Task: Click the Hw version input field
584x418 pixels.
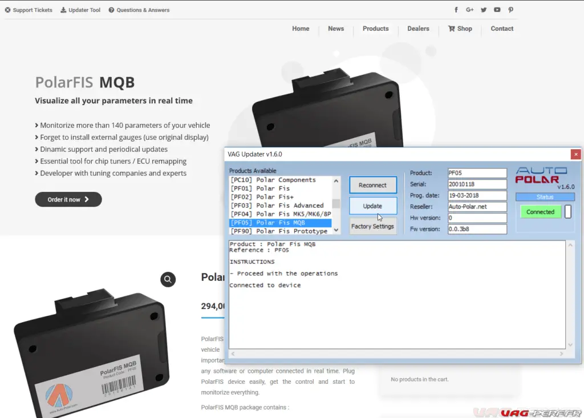Action: click(477, 218)
